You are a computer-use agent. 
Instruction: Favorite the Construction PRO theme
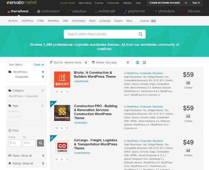point(57,128)
